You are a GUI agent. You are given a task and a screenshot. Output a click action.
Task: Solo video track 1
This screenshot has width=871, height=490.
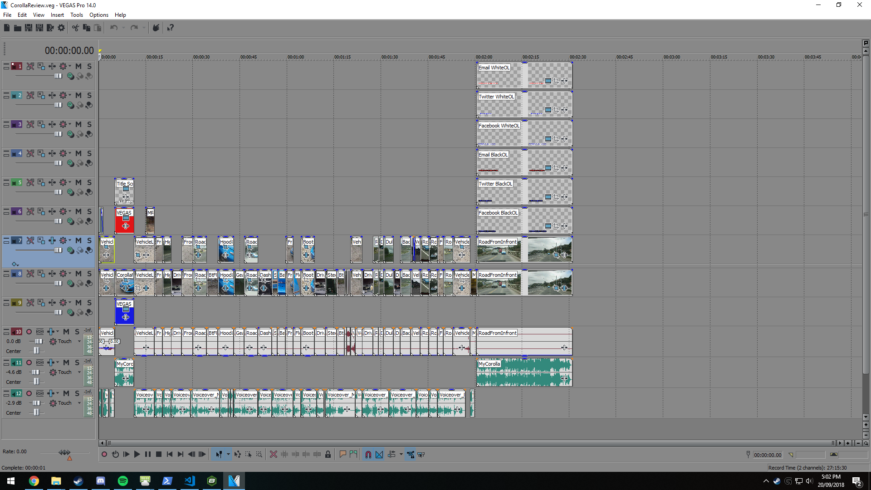click(89, 66)
